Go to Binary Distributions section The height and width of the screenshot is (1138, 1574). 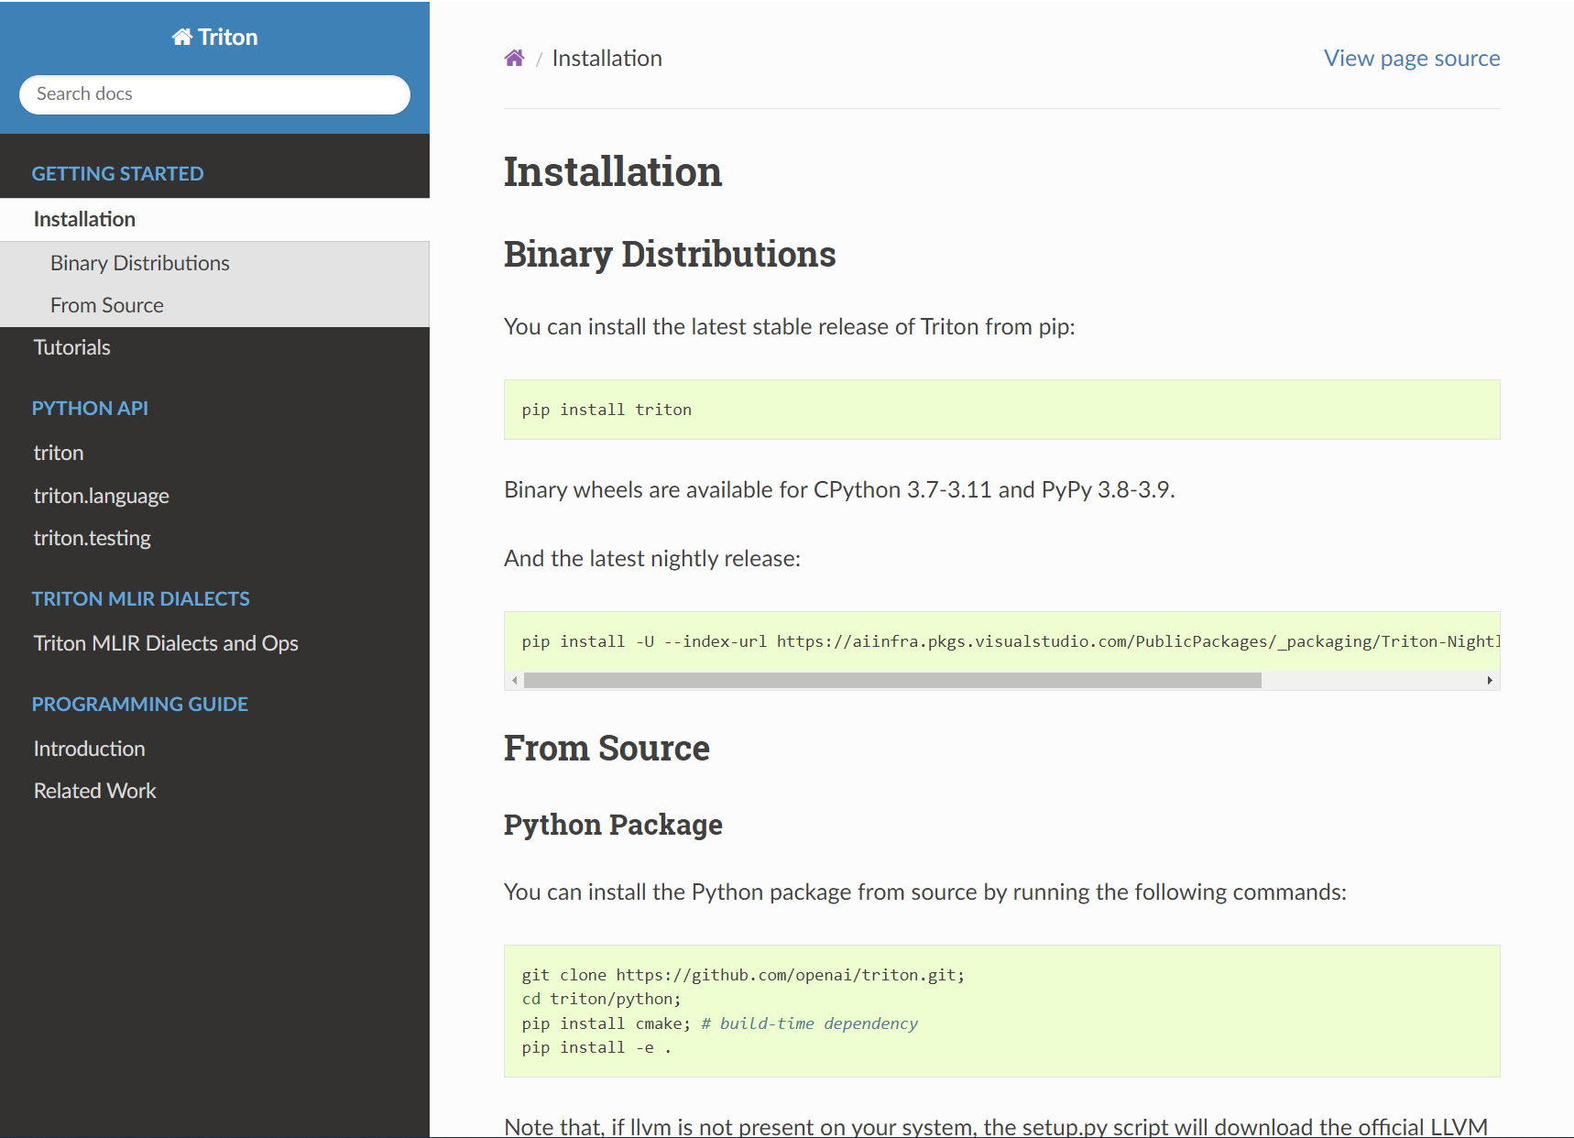139,264
